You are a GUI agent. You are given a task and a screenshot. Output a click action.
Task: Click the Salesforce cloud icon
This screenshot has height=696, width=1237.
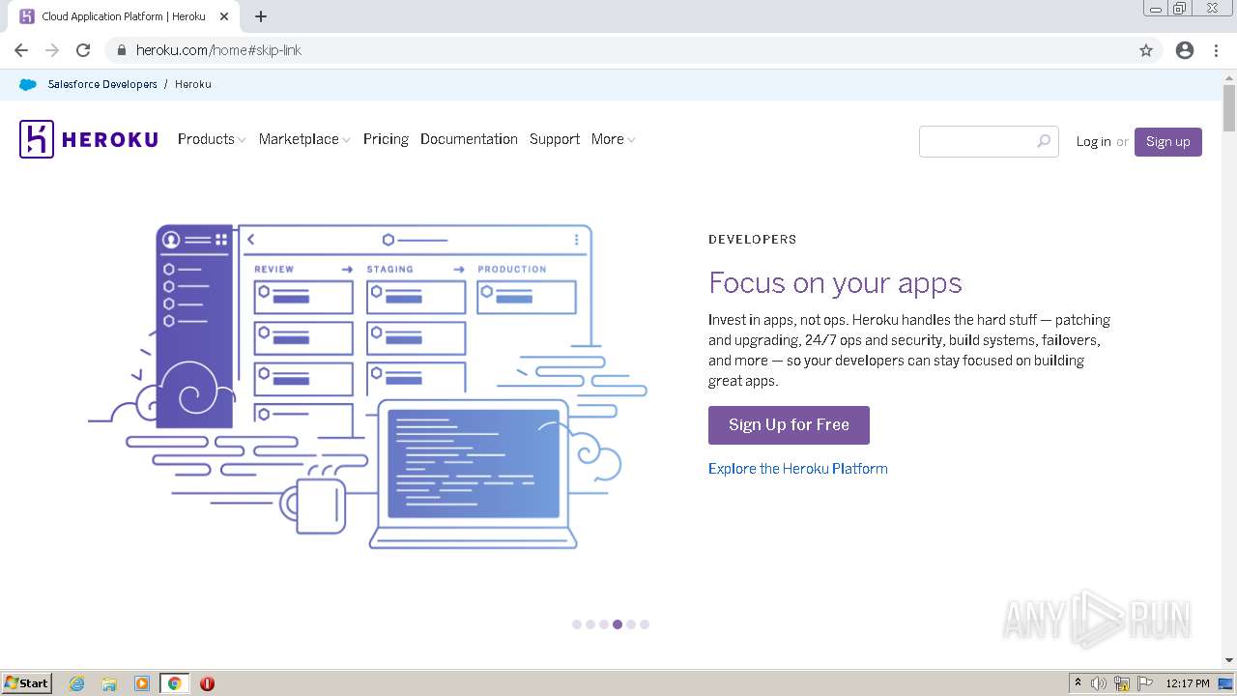point(28,84)
